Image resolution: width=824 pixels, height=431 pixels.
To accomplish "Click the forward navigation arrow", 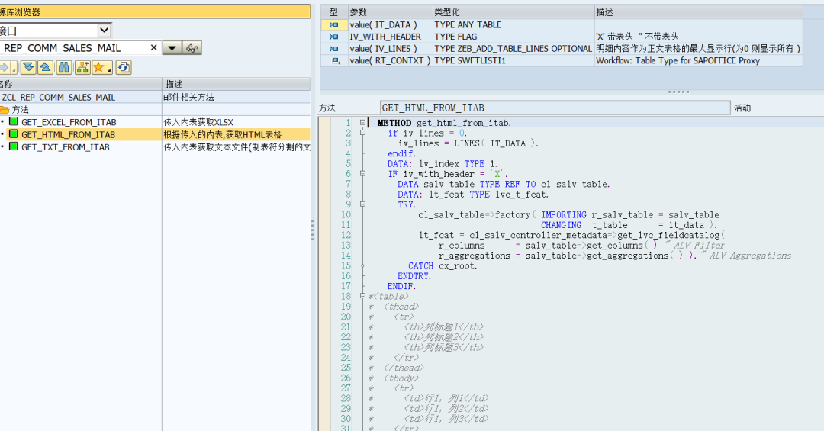I will (5, 67).
